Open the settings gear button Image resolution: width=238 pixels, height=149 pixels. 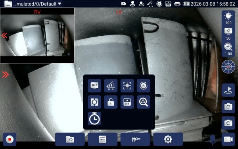pos(168,139)
